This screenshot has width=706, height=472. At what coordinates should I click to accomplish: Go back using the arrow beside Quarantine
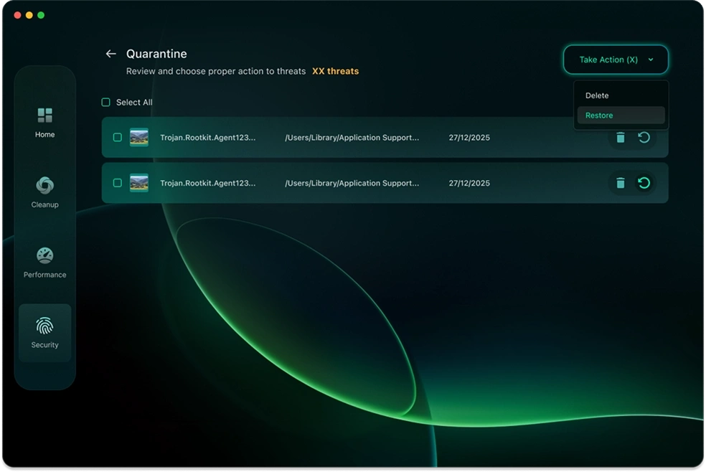tap(110, 54)
